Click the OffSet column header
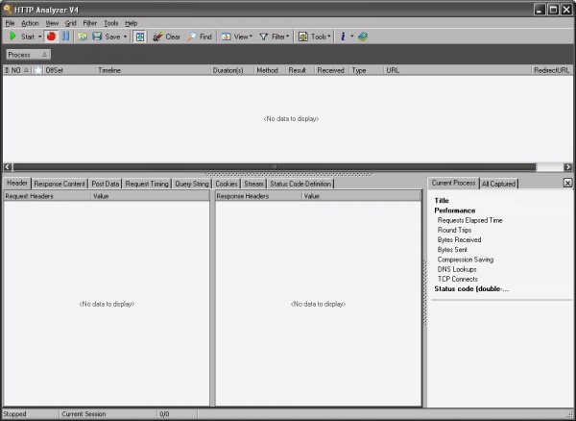The width and height of the screenshot is (576, 421). pyautogui.click(x=70, y=70)
